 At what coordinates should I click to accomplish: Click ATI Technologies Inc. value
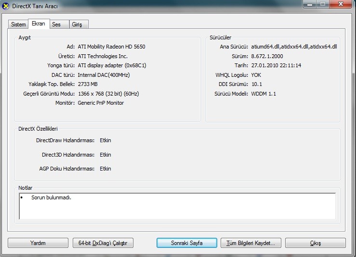(x=103, y=56)
